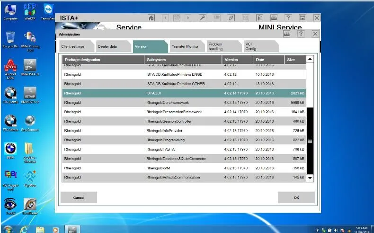The width and height of the screenshot is (374, 233).
Task: Open INPA desktop shortcut
Action: click(x=10, y=151)
